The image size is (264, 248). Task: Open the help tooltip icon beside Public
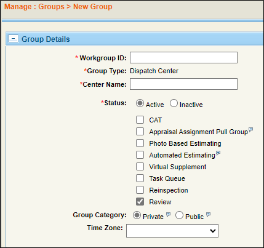click(208, 215)
